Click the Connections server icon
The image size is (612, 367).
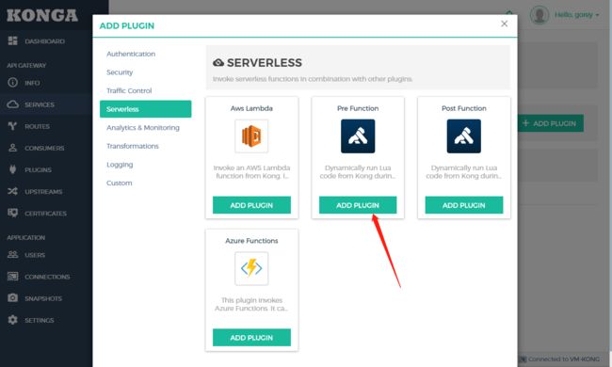tap(13, 277)
